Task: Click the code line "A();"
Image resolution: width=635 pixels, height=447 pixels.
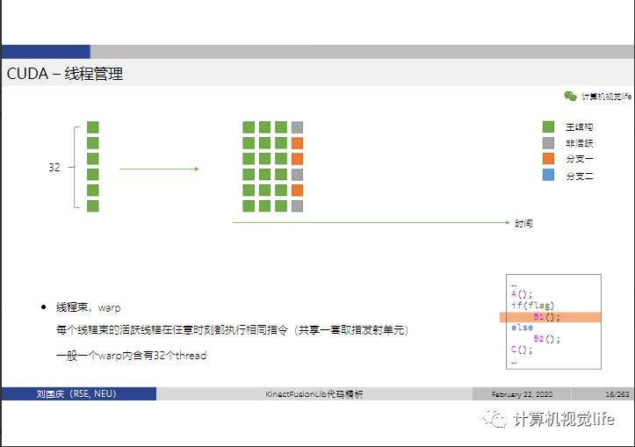Action: click(522, 294)
